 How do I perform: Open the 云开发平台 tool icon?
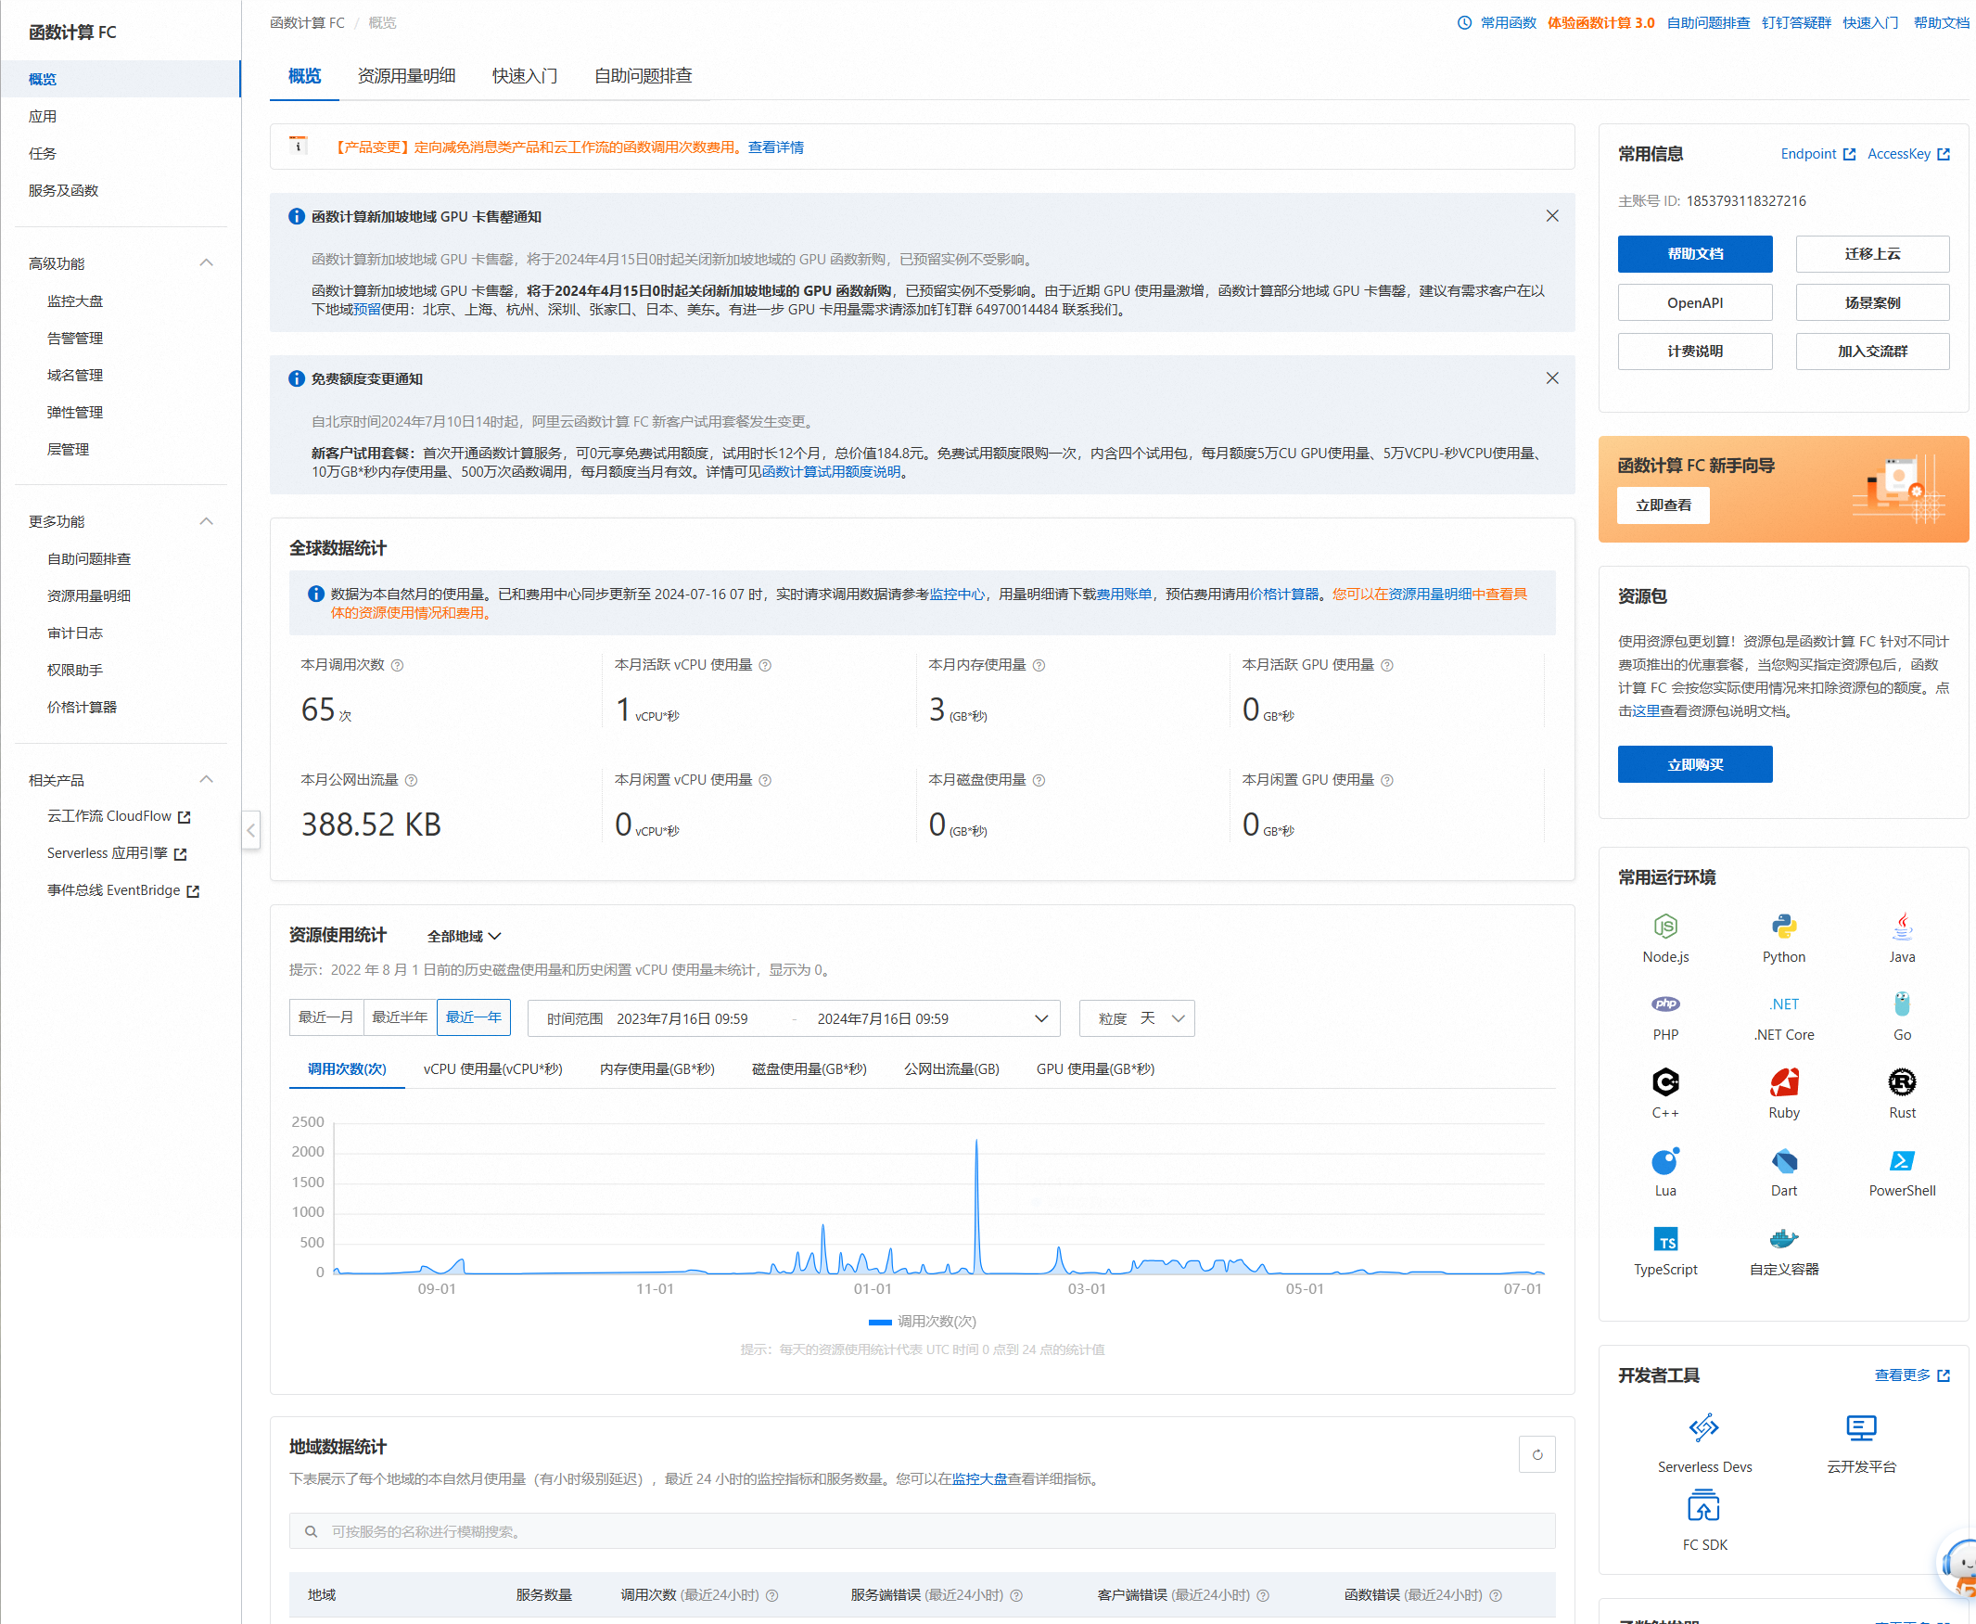(1861, 1427)
